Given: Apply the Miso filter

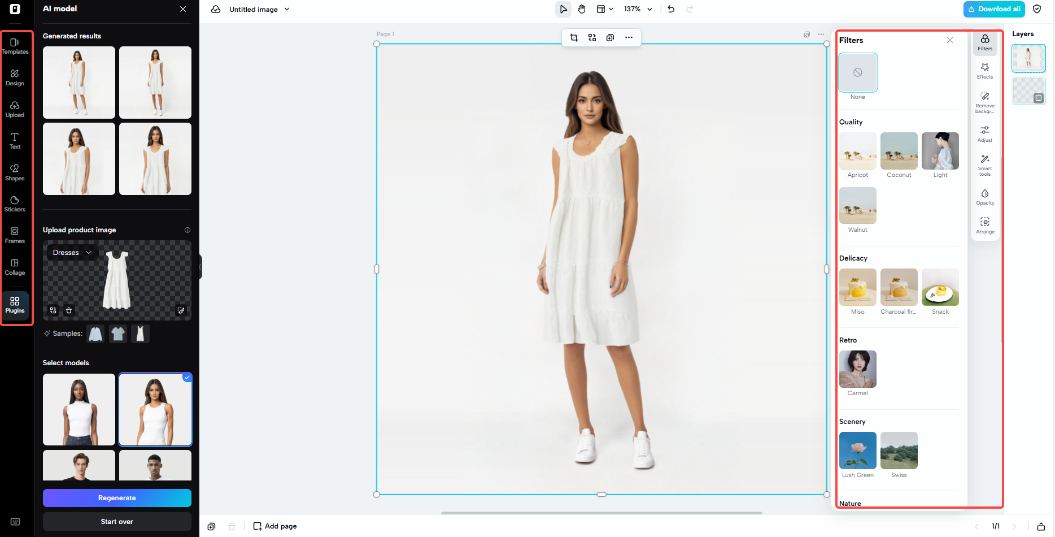Looking at the screenshot, I should [858, 287].
